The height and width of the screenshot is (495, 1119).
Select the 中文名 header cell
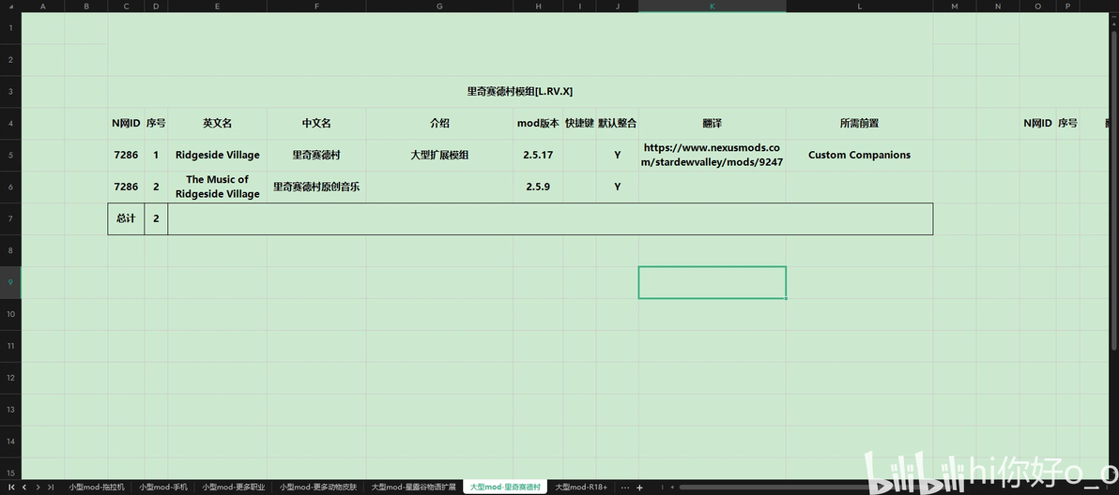click(317, 123)
